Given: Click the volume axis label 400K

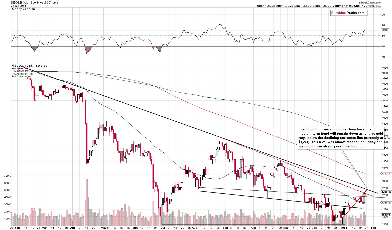Looking at the screenshot, I should pyautogui.click(x=8, y=197).
